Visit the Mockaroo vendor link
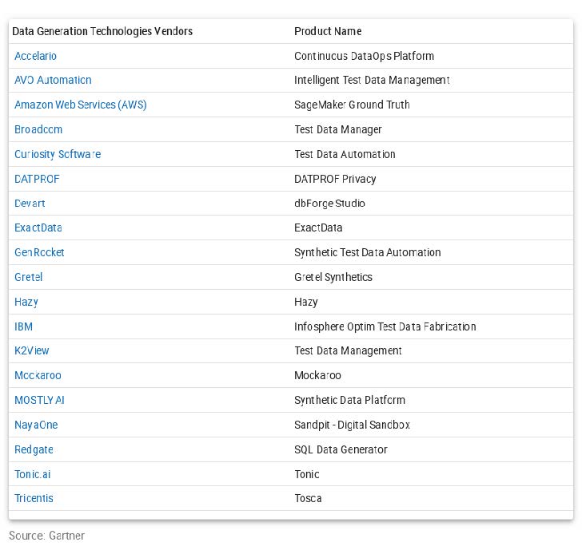Viewport: 582px width, 550px height. (x=38, y=375)
